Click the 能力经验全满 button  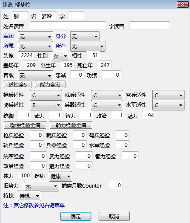click(71, 125)
